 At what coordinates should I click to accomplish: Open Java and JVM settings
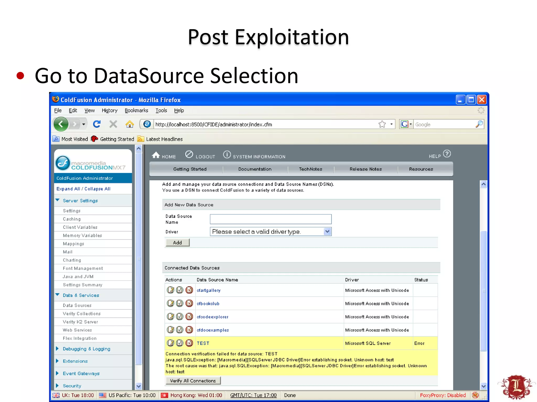(x=78, y=277)
